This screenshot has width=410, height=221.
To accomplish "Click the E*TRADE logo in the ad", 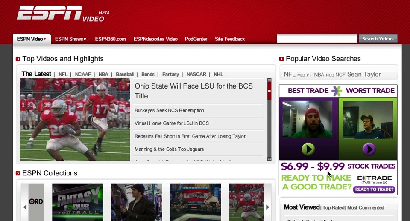I will click(374, 179).
